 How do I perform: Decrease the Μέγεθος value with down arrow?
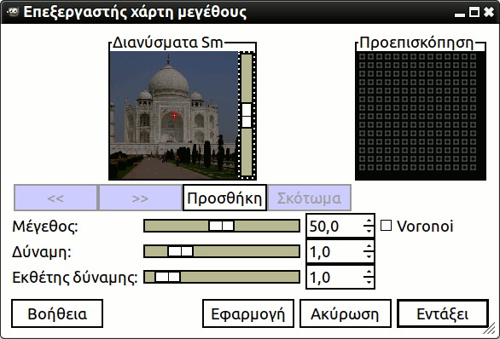pyautogui.click(x=369, y=231)
